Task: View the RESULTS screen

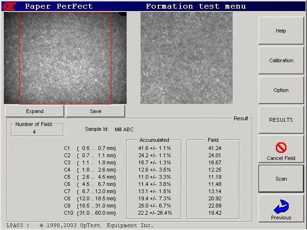Action: click(281, 120)
